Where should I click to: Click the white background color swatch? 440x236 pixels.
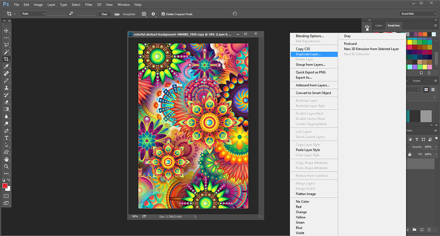pyautogui.click(x=9, y=189)
